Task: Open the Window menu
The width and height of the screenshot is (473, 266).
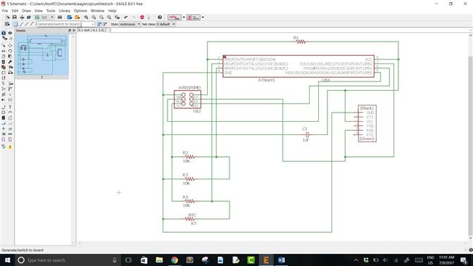Action: point(97,11)
